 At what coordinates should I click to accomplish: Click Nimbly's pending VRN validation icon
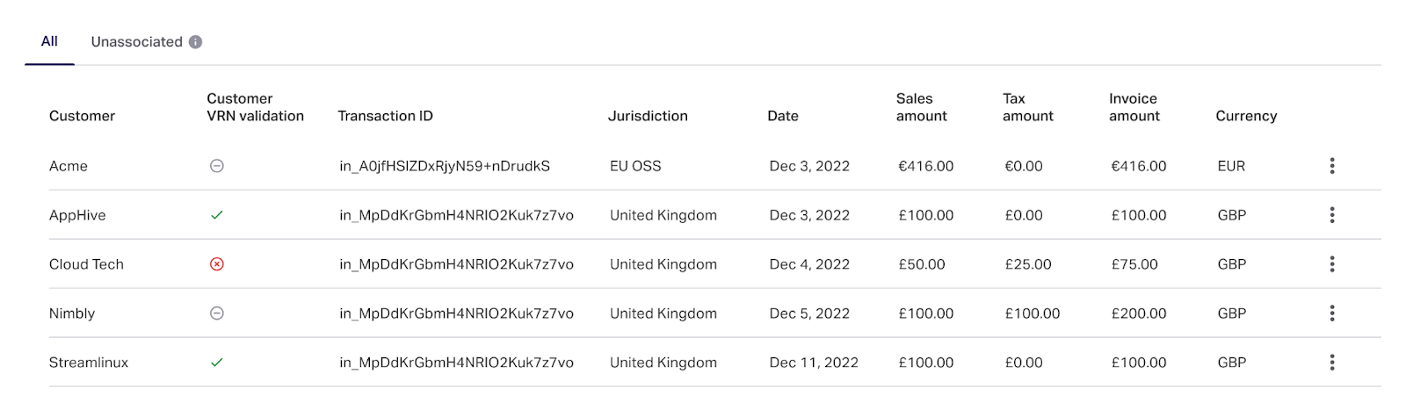pos(217,313)
